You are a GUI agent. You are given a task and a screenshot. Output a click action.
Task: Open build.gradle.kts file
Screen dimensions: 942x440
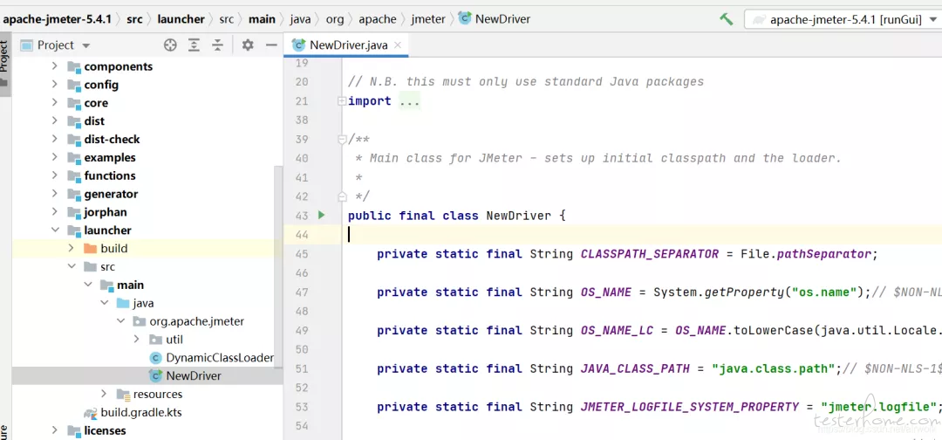click(141, 412)
